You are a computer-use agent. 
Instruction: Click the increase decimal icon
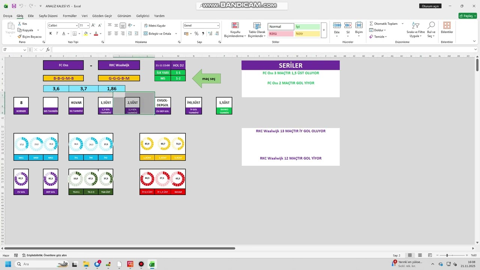(210, 33)
